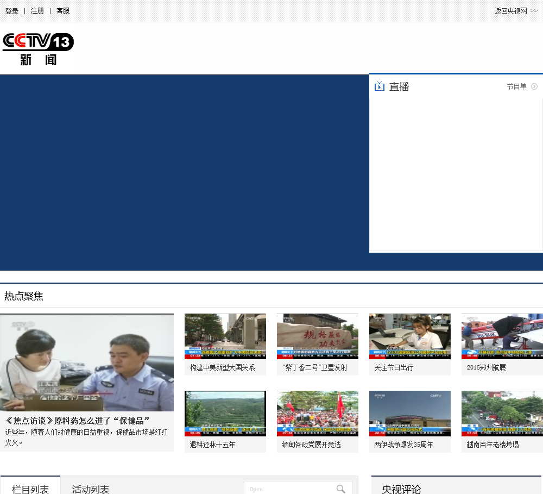The width and height of the screenshot is (543, 494).
Task: Click the 直播 panel heading text
Action: (399, 86)
